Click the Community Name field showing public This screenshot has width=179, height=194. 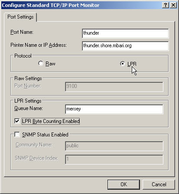click(114, 146)
